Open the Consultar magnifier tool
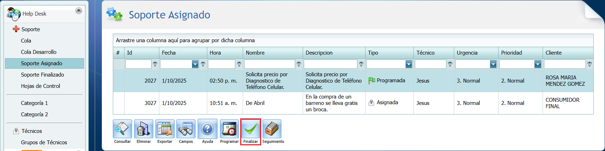 click(122, 129)
